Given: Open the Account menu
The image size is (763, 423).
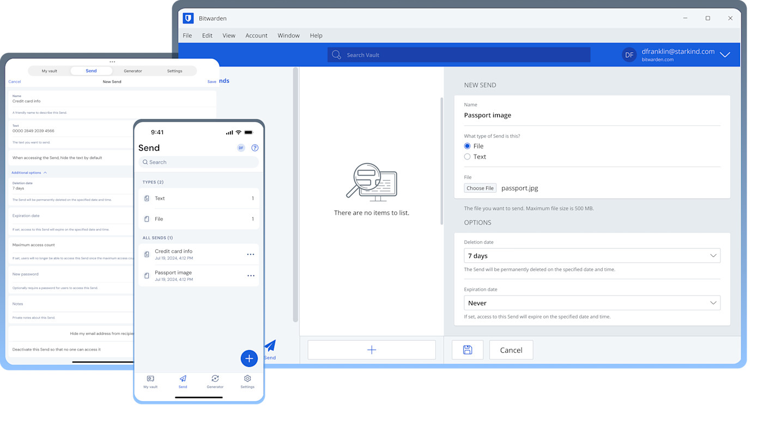Looking at the screenshot, I should [256, 35].
